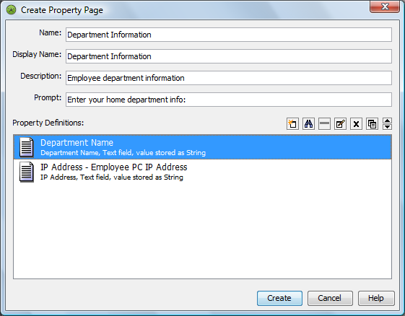Click the green app icon in title bar
This screenshot has width=405, height=316.
[x=11, y=10]
